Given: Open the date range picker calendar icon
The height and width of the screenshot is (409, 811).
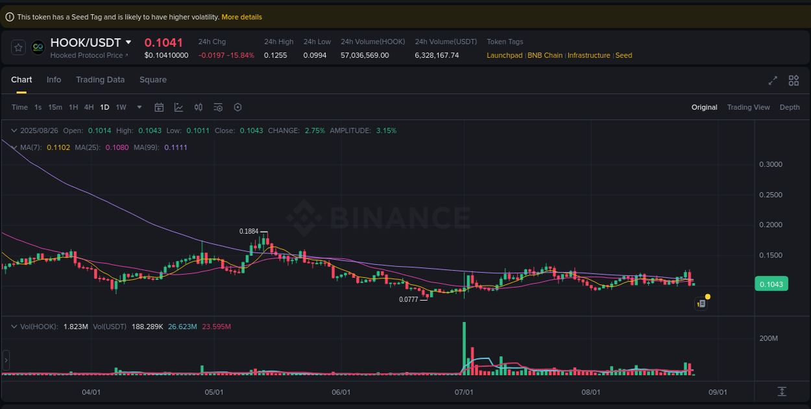Looking at the screenshot, I should 159,106.
